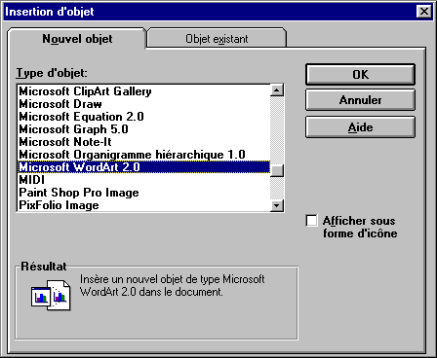This screenshot has height=358, width=437.
Task: Choose Microsoft Equation 2.0 entry
Action: [143, 117]
